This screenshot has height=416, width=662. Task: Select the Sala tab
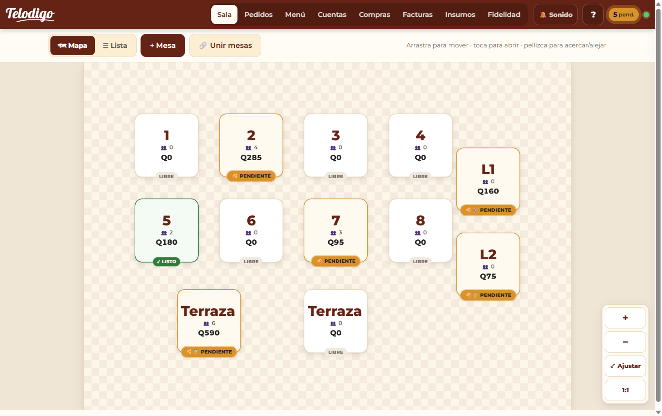coord(224,15)
